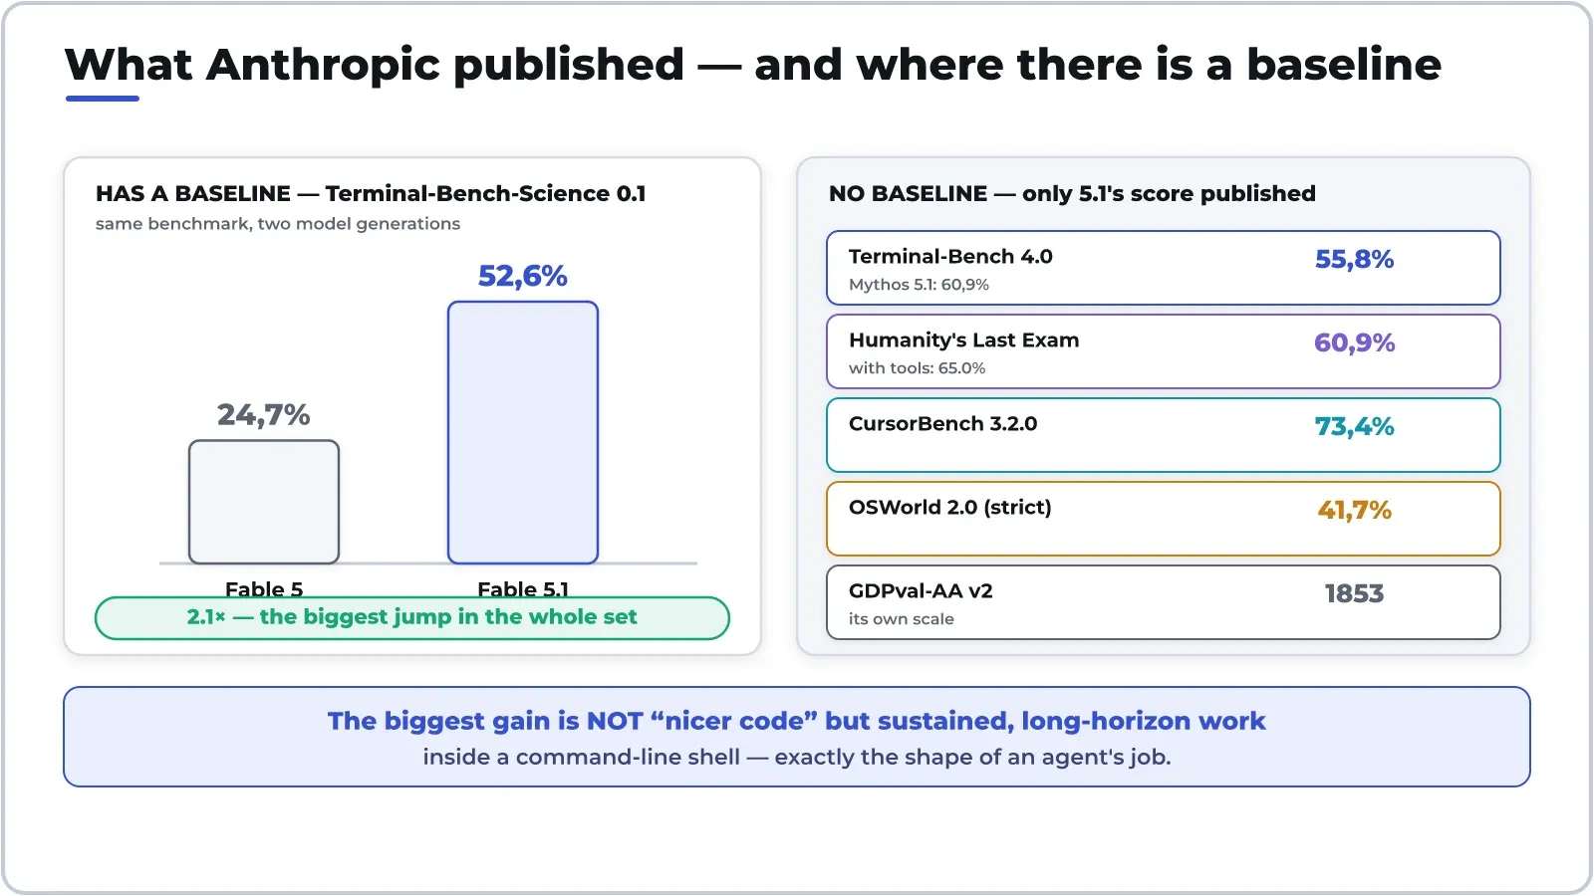
Task: Click the "CursorBench 3.2.0" benchmark name
Action: click(942, 423)
